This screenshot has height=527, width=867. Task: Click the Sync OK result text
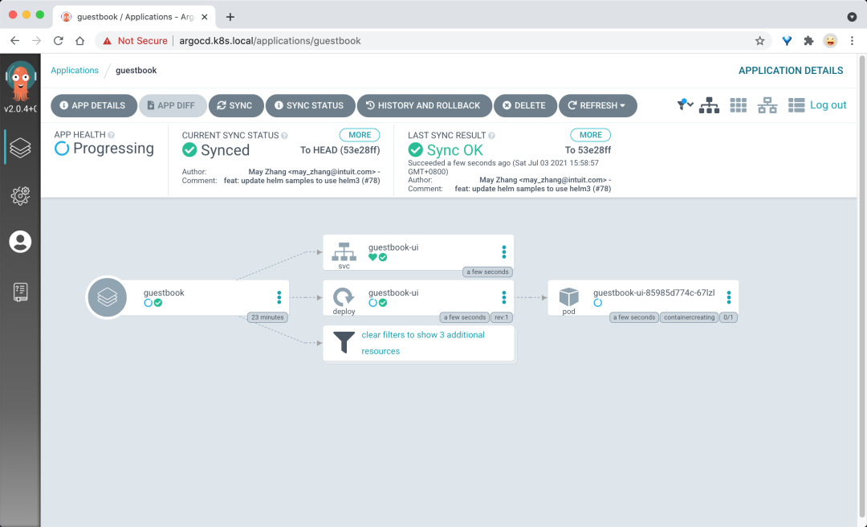click(454, 150)
